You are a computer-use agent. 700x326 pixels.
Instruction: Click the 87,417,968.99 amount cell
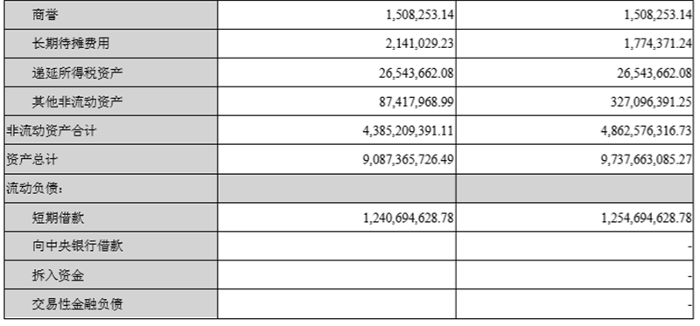337,101
